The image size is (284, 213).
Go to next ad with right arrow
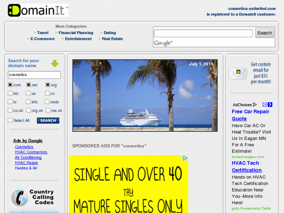click(x=270, y=105)
